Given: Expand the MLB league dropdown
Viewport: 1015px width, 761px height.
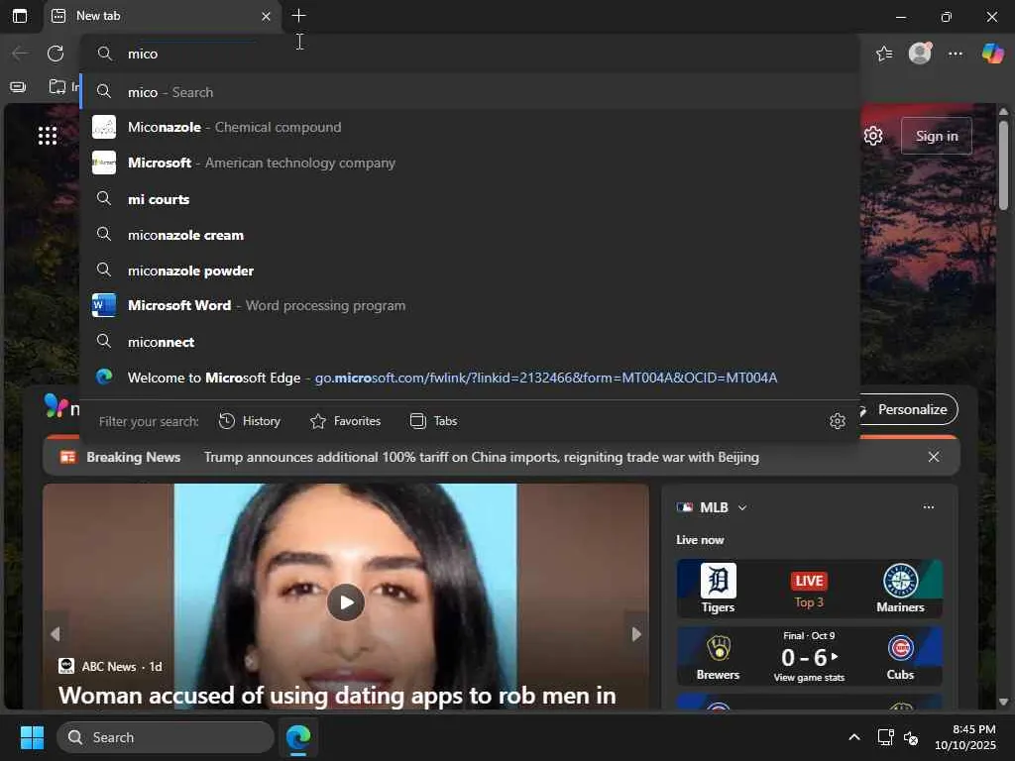Looking at the screenshot, I should click(742, 508).
